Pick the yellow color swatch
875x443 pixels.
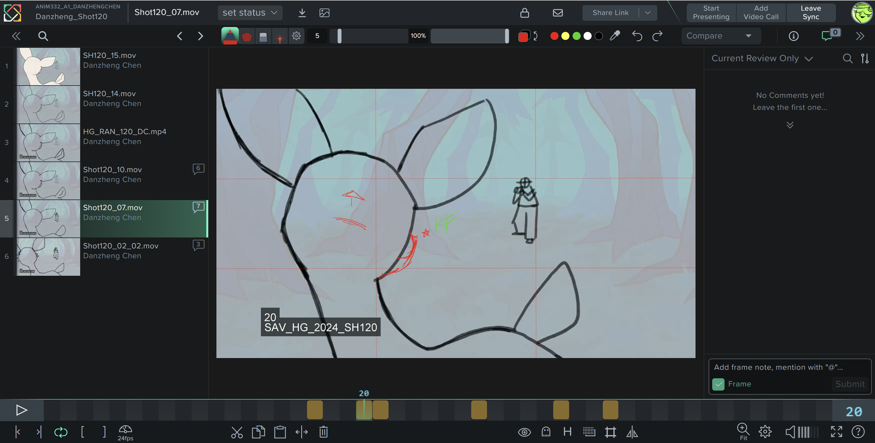[565, 36]
